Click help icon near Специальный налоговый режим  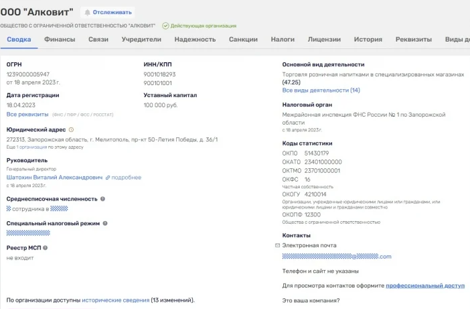point(105,223)
